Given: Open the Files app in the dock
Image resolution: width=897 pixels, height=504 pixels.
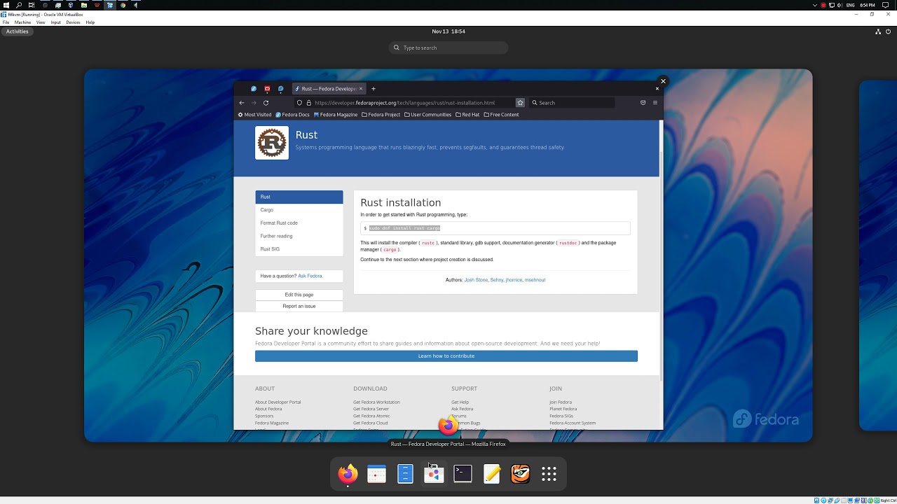Looking at the screenshot, I should pos(405,474).
